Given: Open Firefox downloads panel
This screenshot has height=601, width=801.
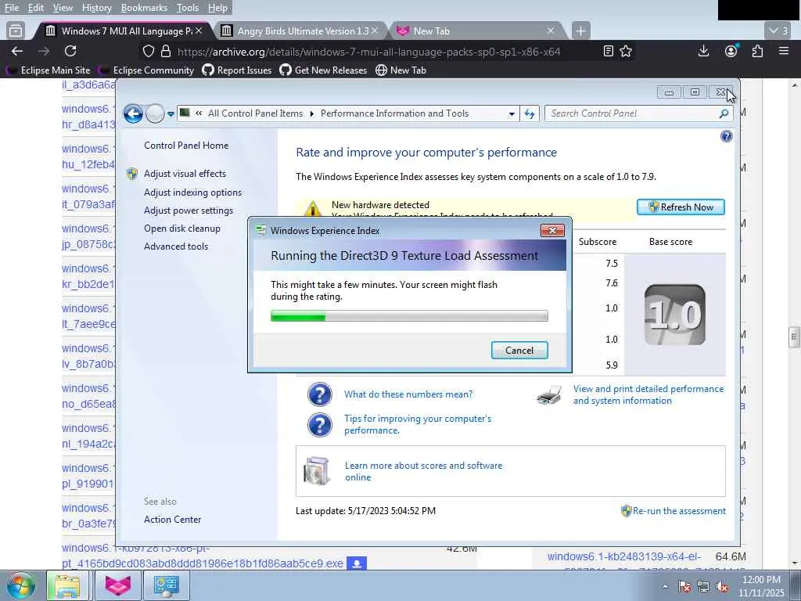Looking at the screenshot, I should pyautogui.click(x=703, y=51).
